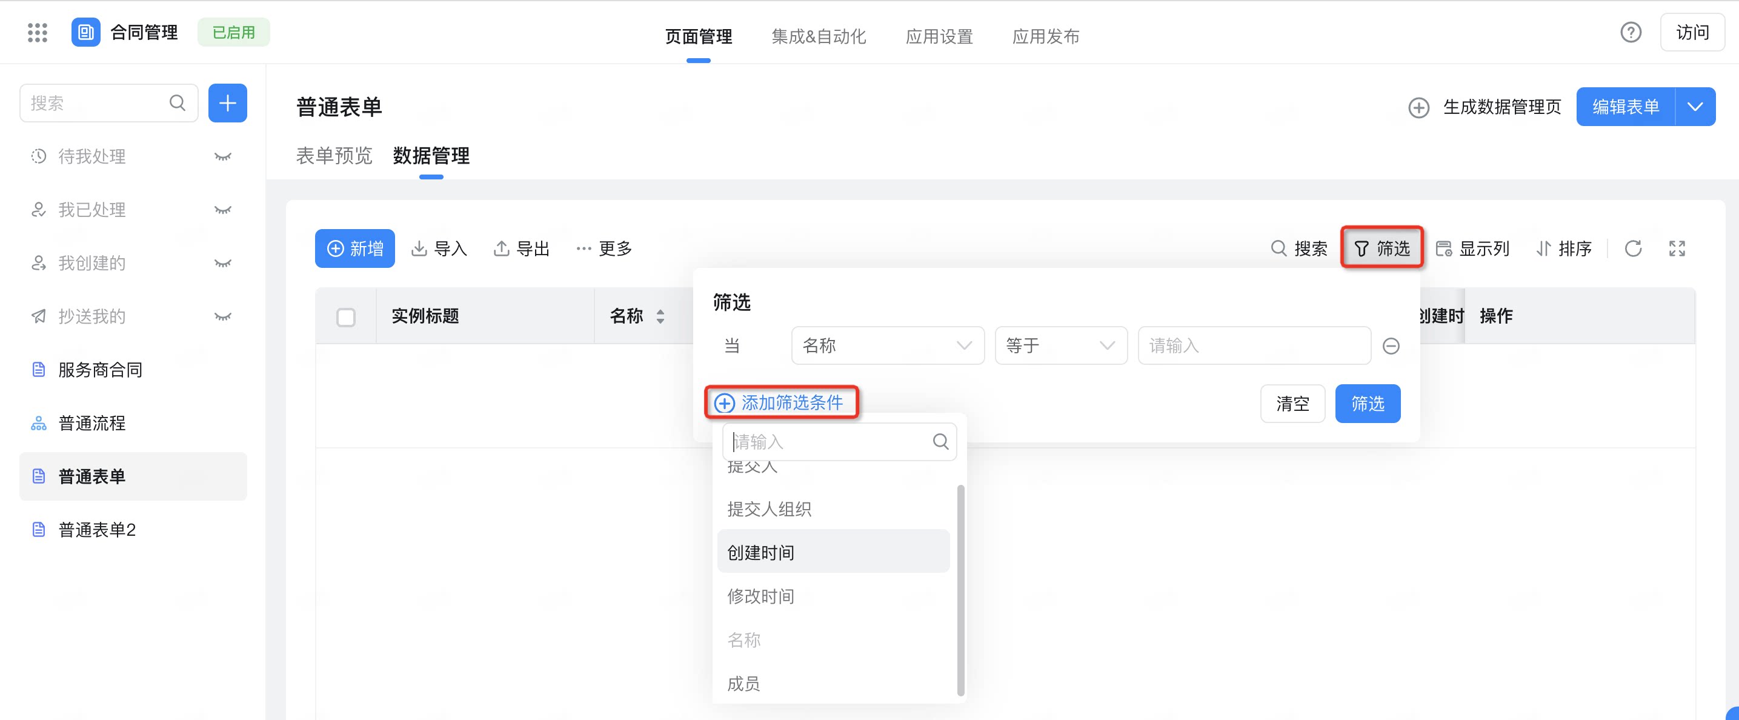Screen dimensions: 1739x720
Task: Open the app grid launcher icon
Action: (37, 32)
